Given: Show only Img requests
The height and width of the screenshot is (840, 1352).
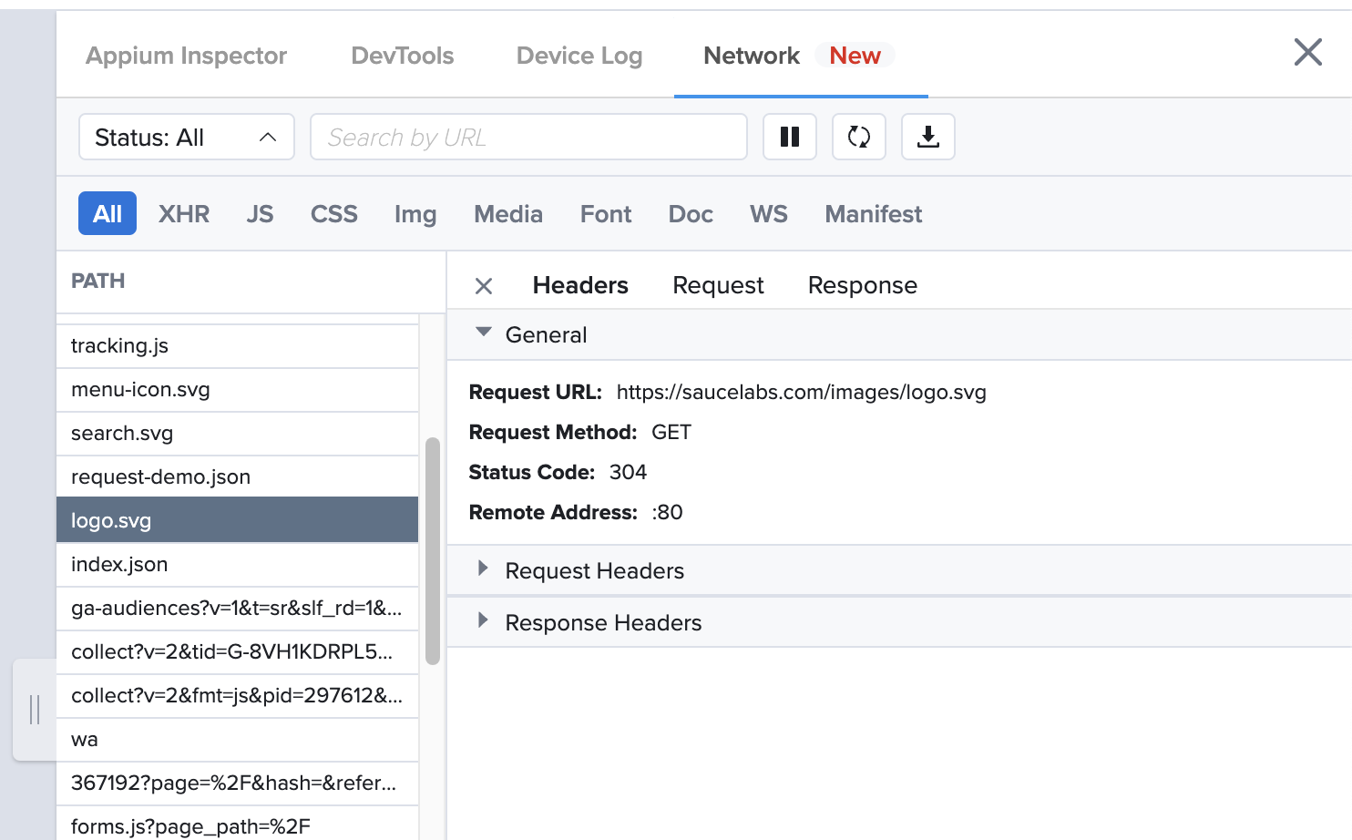Looking at the screenshot, I should click(415, 213).
